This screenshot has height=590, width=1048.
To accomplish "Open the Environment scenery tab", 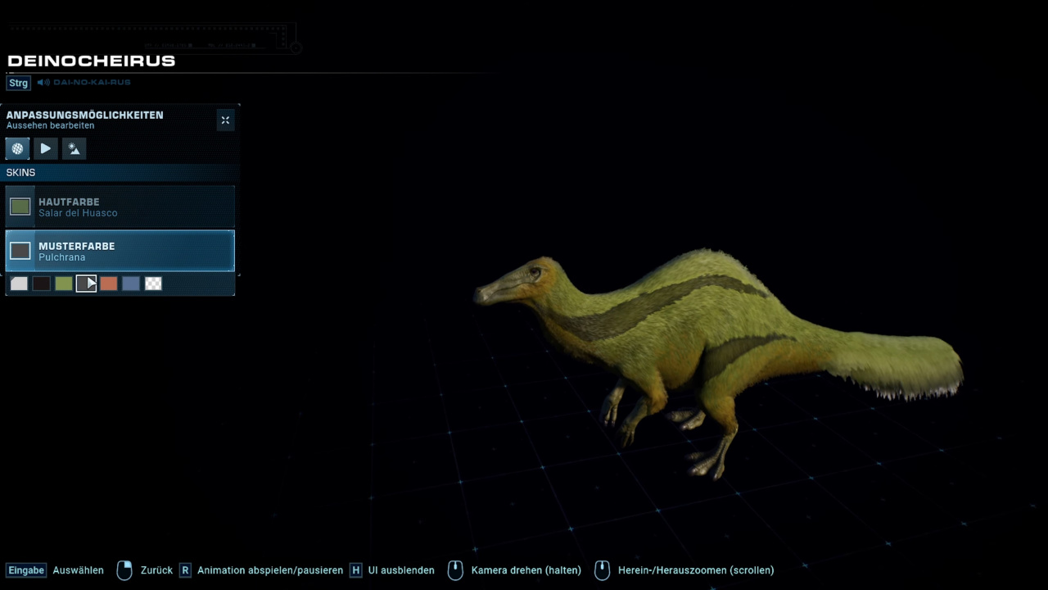I will 75,148.
